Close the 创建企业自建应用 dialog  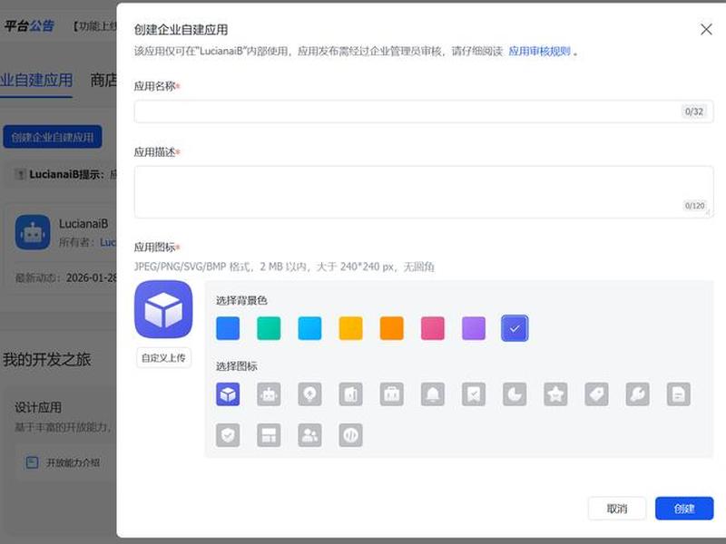(x=706, y=30)
